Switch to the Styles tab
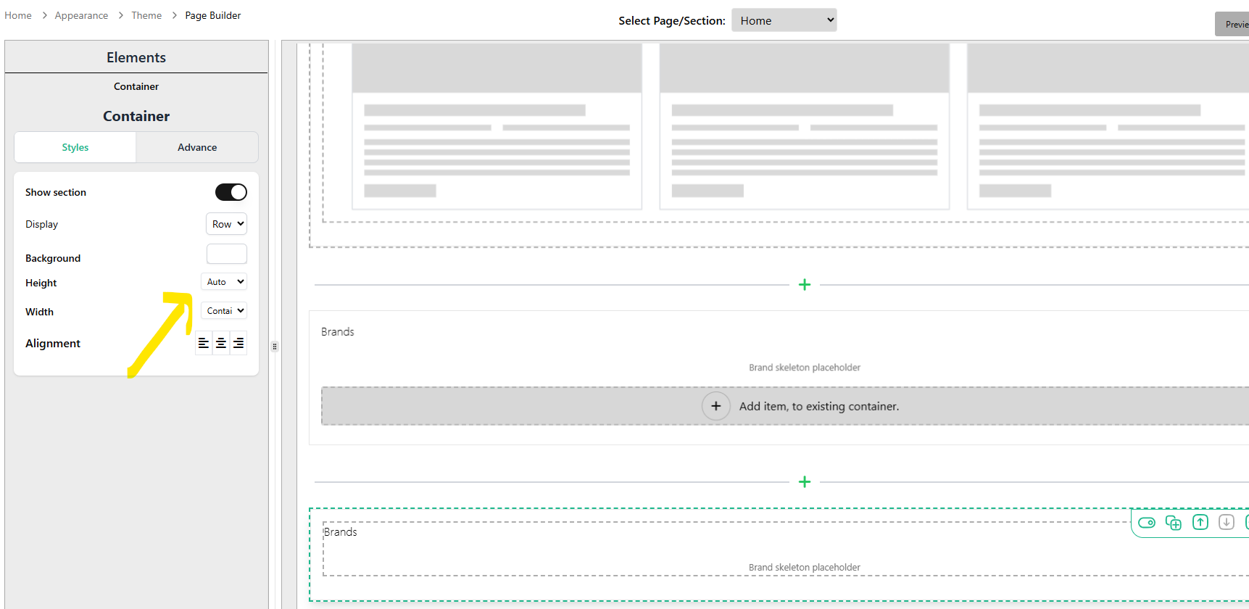Screen dimensions: 1249x609 point(75,147)
